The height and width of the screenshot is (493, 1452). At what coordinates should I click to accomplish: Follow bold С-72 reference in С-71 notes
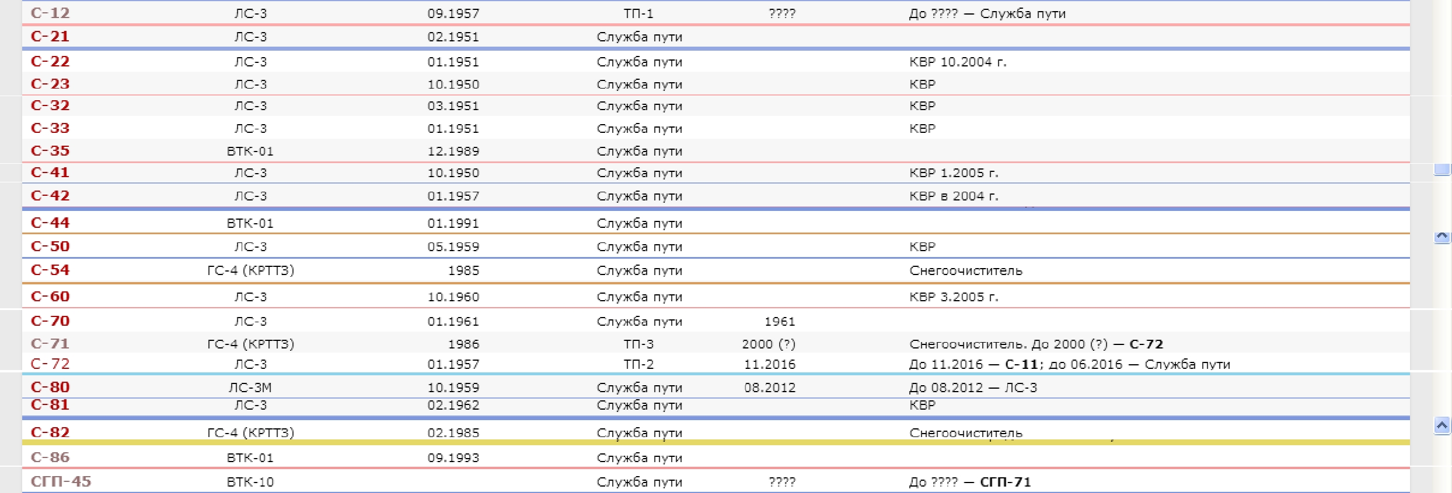click(x=1146, y=344)
